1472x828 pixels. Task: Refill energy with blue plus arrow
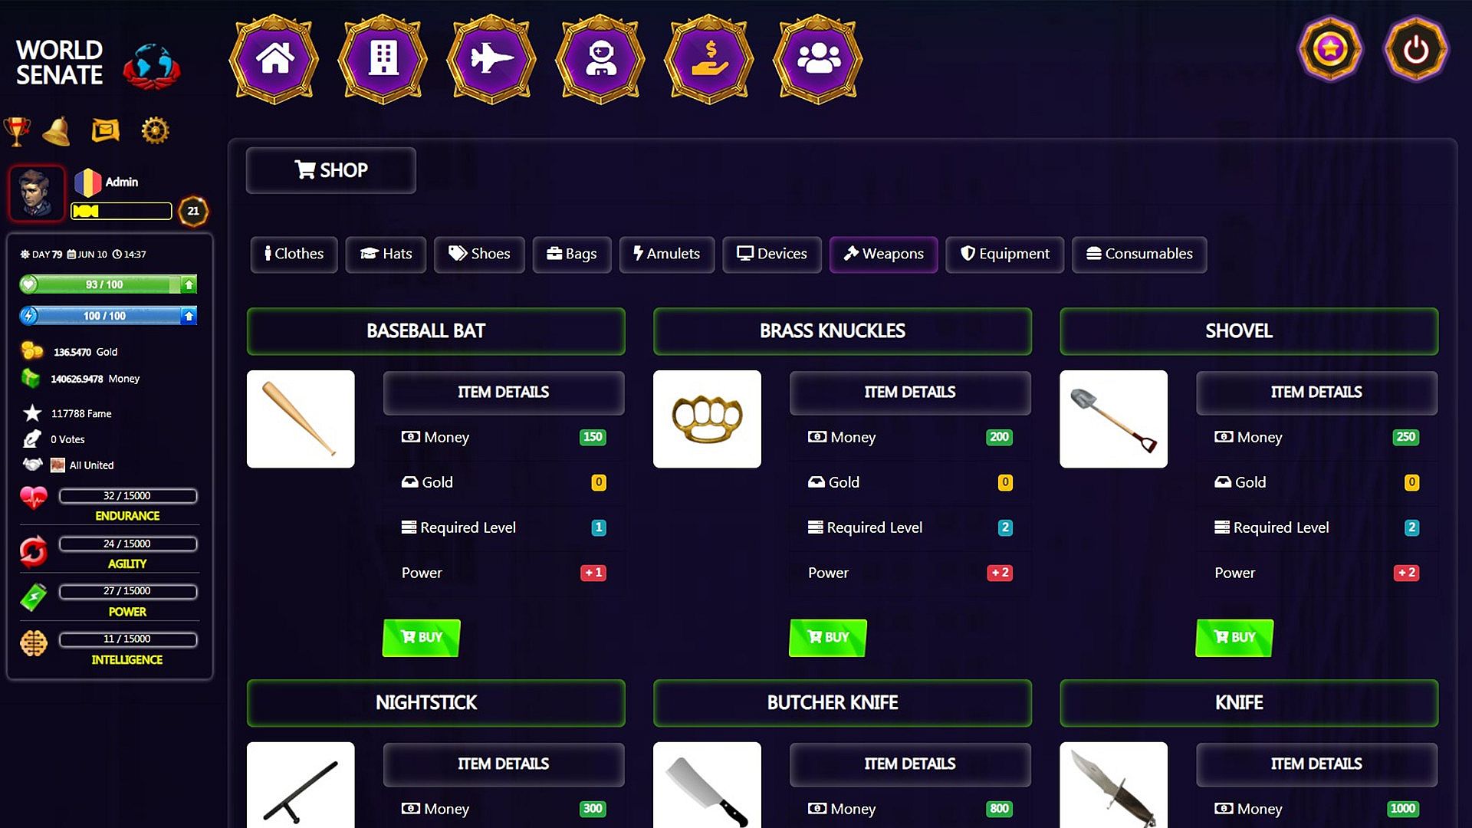tap(189, 316)
